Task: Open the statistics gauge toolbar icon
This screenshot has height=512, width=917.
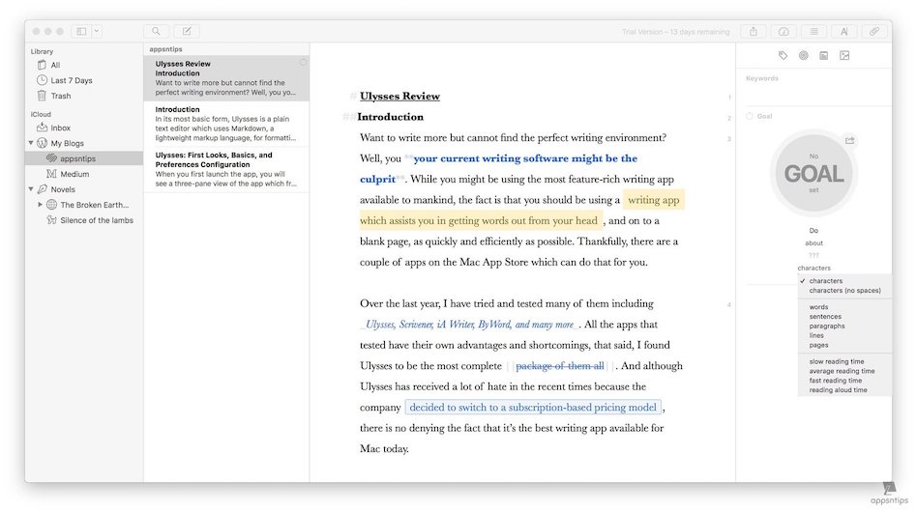Action: point(784,31)
